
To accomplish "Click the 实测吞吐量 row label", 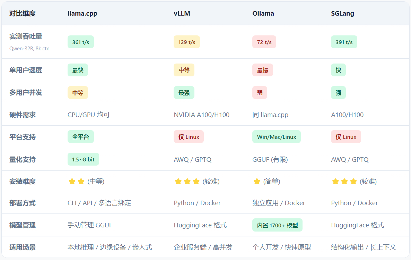I will pyautogui.click(x=26, y=36).
